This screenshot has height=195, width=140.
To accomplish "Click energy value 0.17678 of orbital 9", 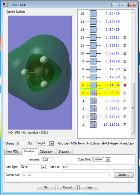I will [x=113, y=61].
